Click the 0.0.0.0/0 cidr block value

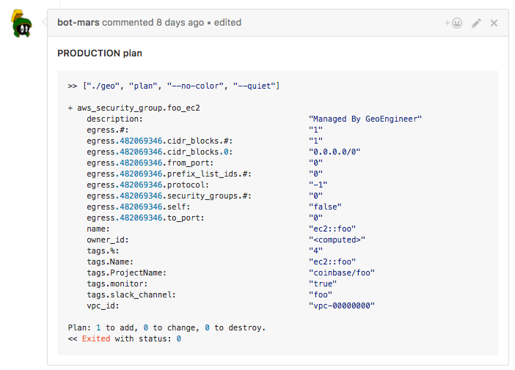click(x=335, y=152)
